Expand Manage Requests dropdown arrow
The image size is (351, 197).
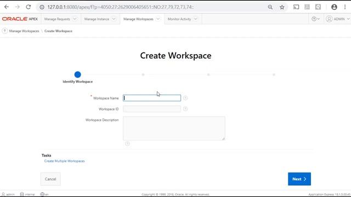pyautogui.click(x=75, y=19)
